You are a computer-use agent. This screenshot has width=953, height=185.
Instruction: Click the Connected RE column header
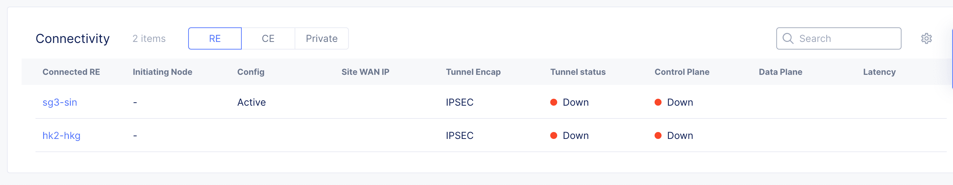[x=71, y=72]
